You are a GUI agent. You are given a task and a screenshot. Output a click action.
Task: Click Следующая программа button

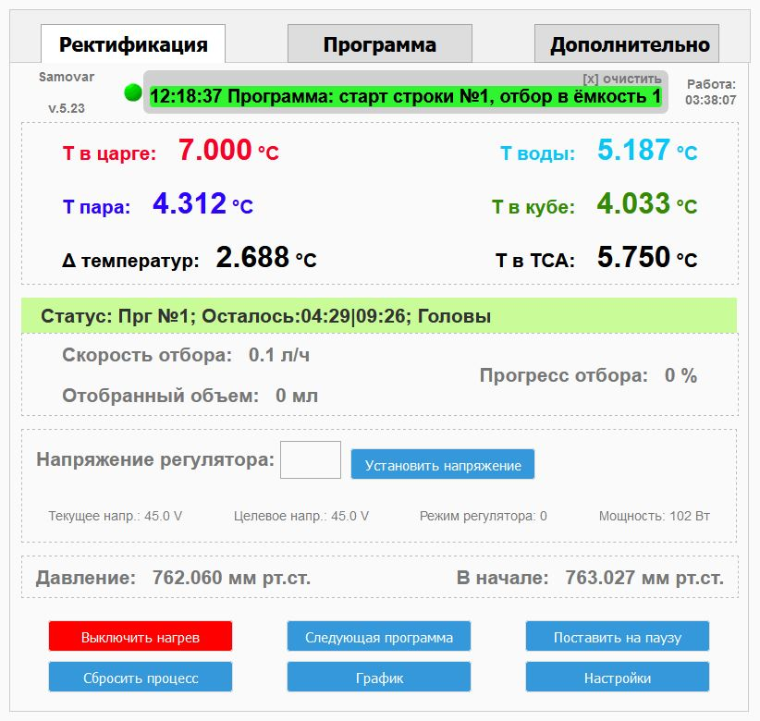tap(378, 636)
